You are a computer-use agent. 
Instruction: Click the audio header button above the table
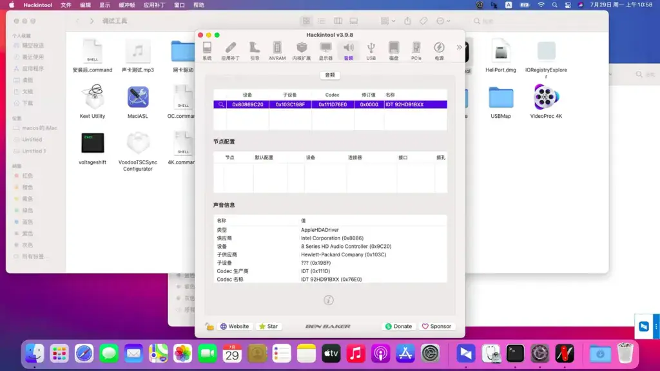tap(330, 75)
